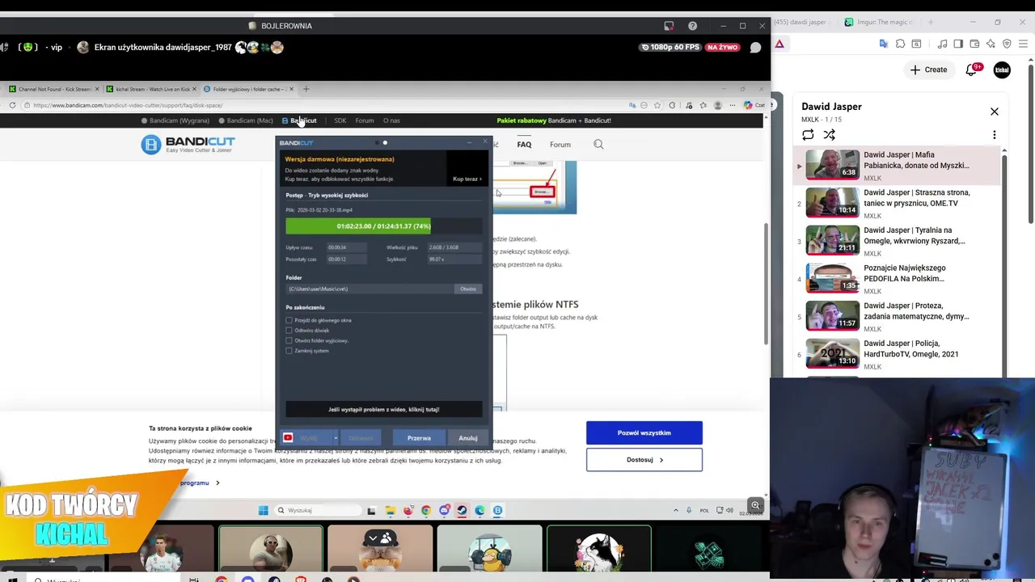Open the wallet icon in browser toolbar

(x=974, y=44)
